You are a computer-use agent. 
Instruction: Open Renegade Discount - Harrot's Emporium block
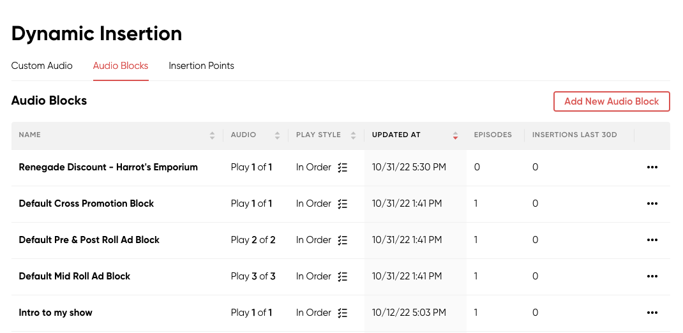108,167
